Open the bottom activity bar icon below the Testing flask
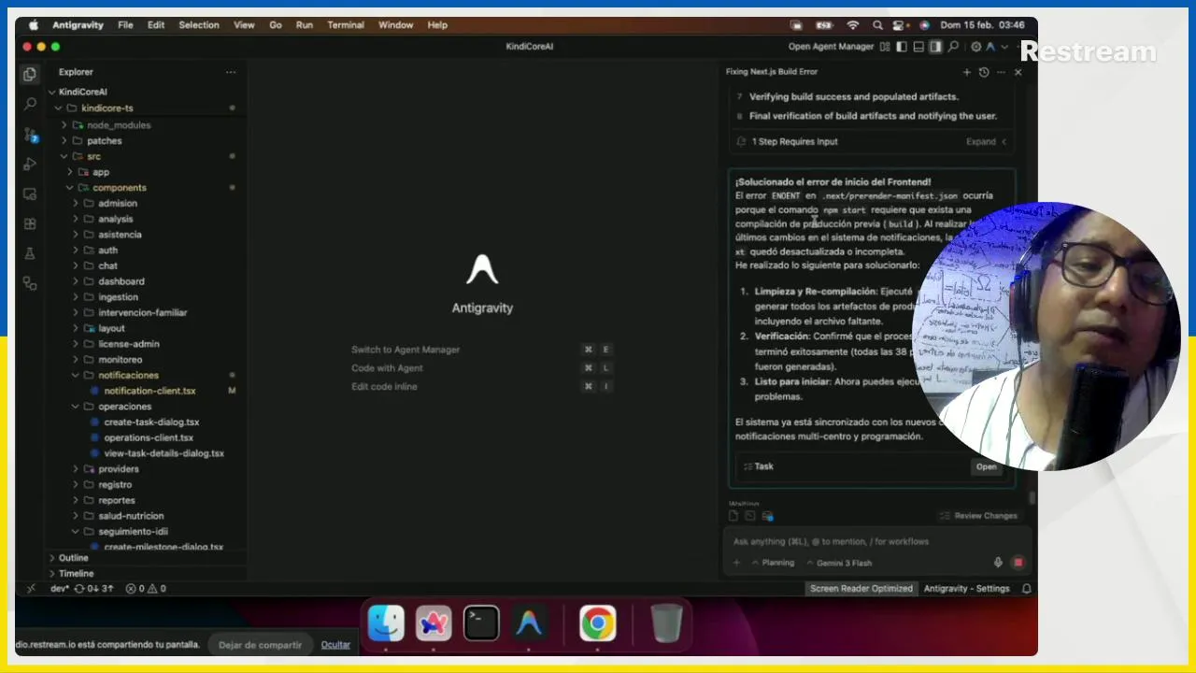Image resolution: width=1196 pixels, height=673 pixels. click(x=30, y=283)
